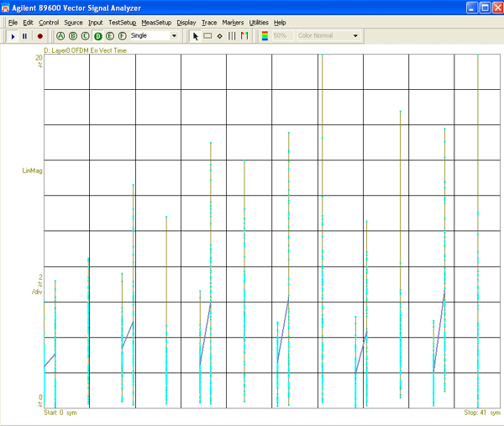Toggle trace A in the toolbar
Image resolution: width=504 pixels, height=426 pixels.
point(60,36)
